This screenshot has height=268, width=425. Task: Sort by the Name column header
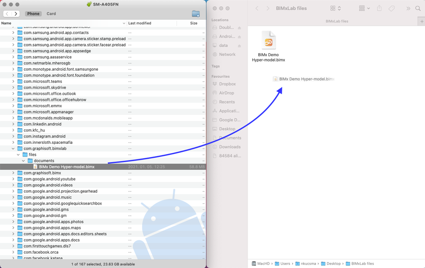[x=63, y=23]
